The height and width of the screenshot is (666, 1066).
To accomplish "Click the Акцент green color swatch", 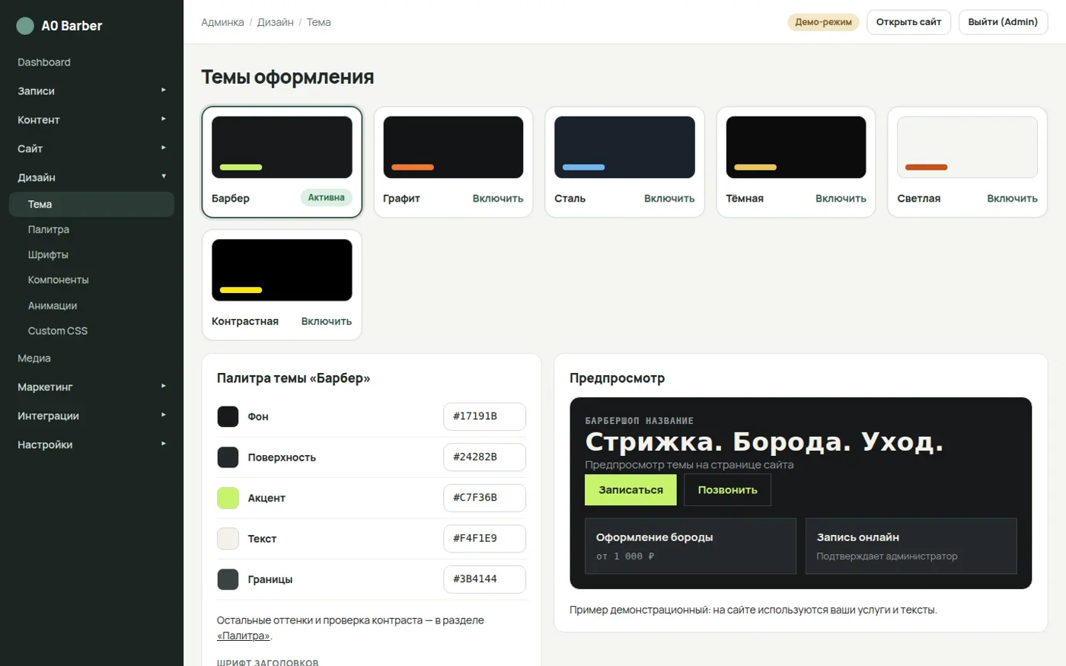I will click(228, 498).
